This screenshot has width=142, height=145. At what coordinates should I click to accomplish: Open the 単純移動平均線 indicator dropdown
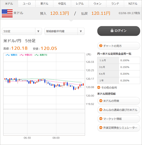click(x=64, y=31)
